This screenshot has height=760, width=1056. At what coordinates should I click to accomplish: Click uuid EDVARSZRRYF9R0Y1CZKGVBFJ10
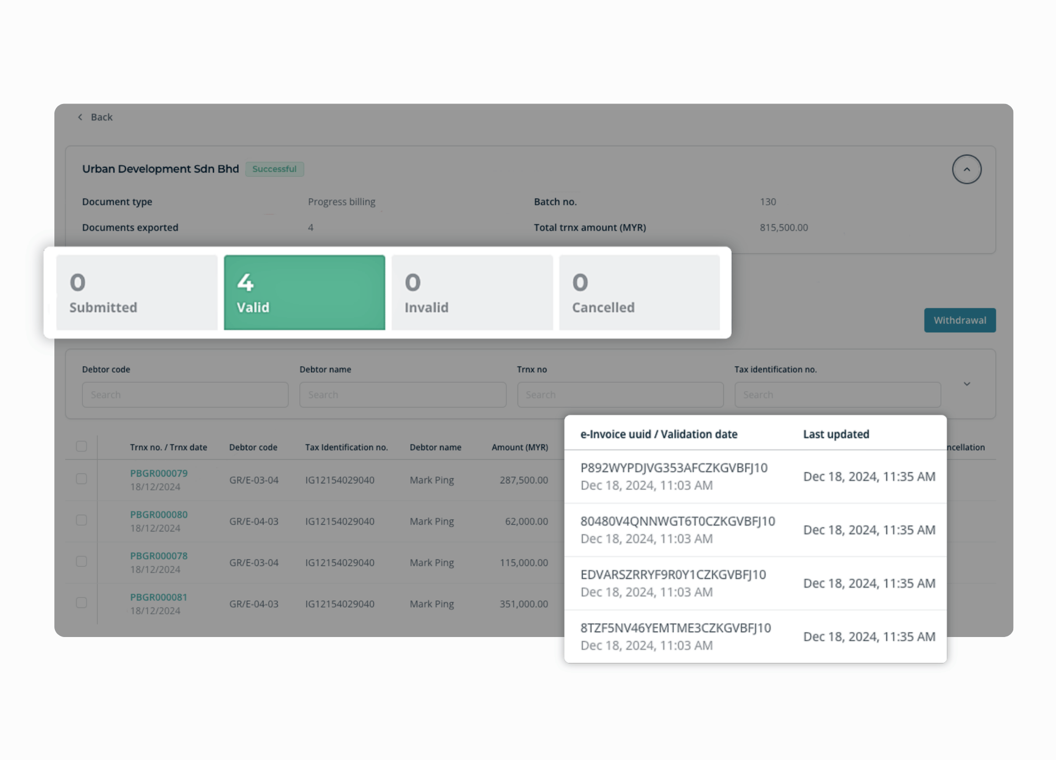click(673, 575)
